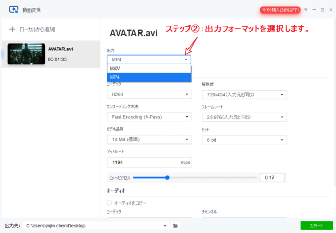Open the 720x404 resolution dropdown
336x233 pixels.
[244, 95]
